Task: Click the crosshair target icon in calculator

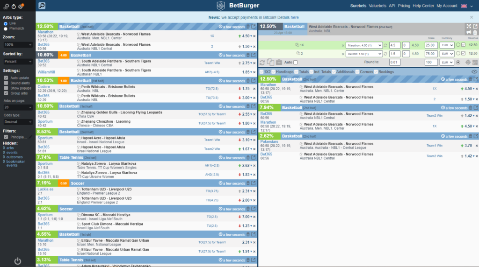Action: [x=468, y=63]
